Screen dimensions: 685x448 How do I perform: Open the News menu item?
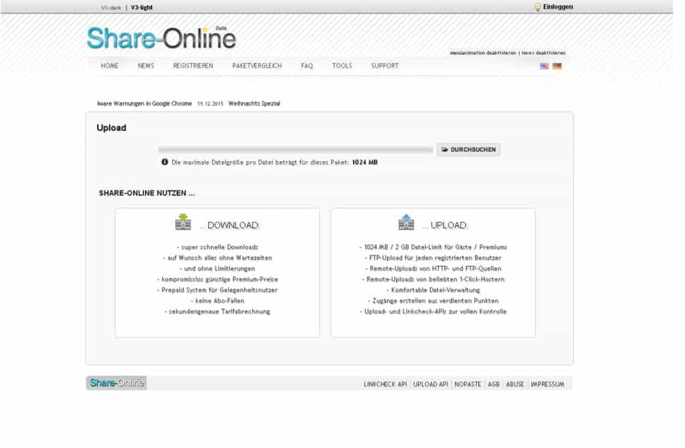pyautogui.click(x=146, y=66)
